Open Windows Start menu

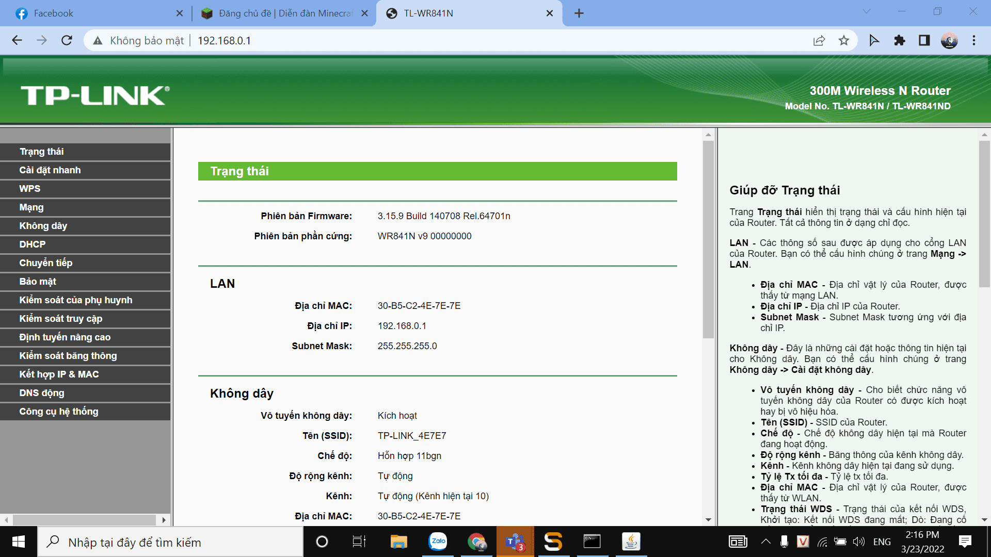[x=19, y=542]
